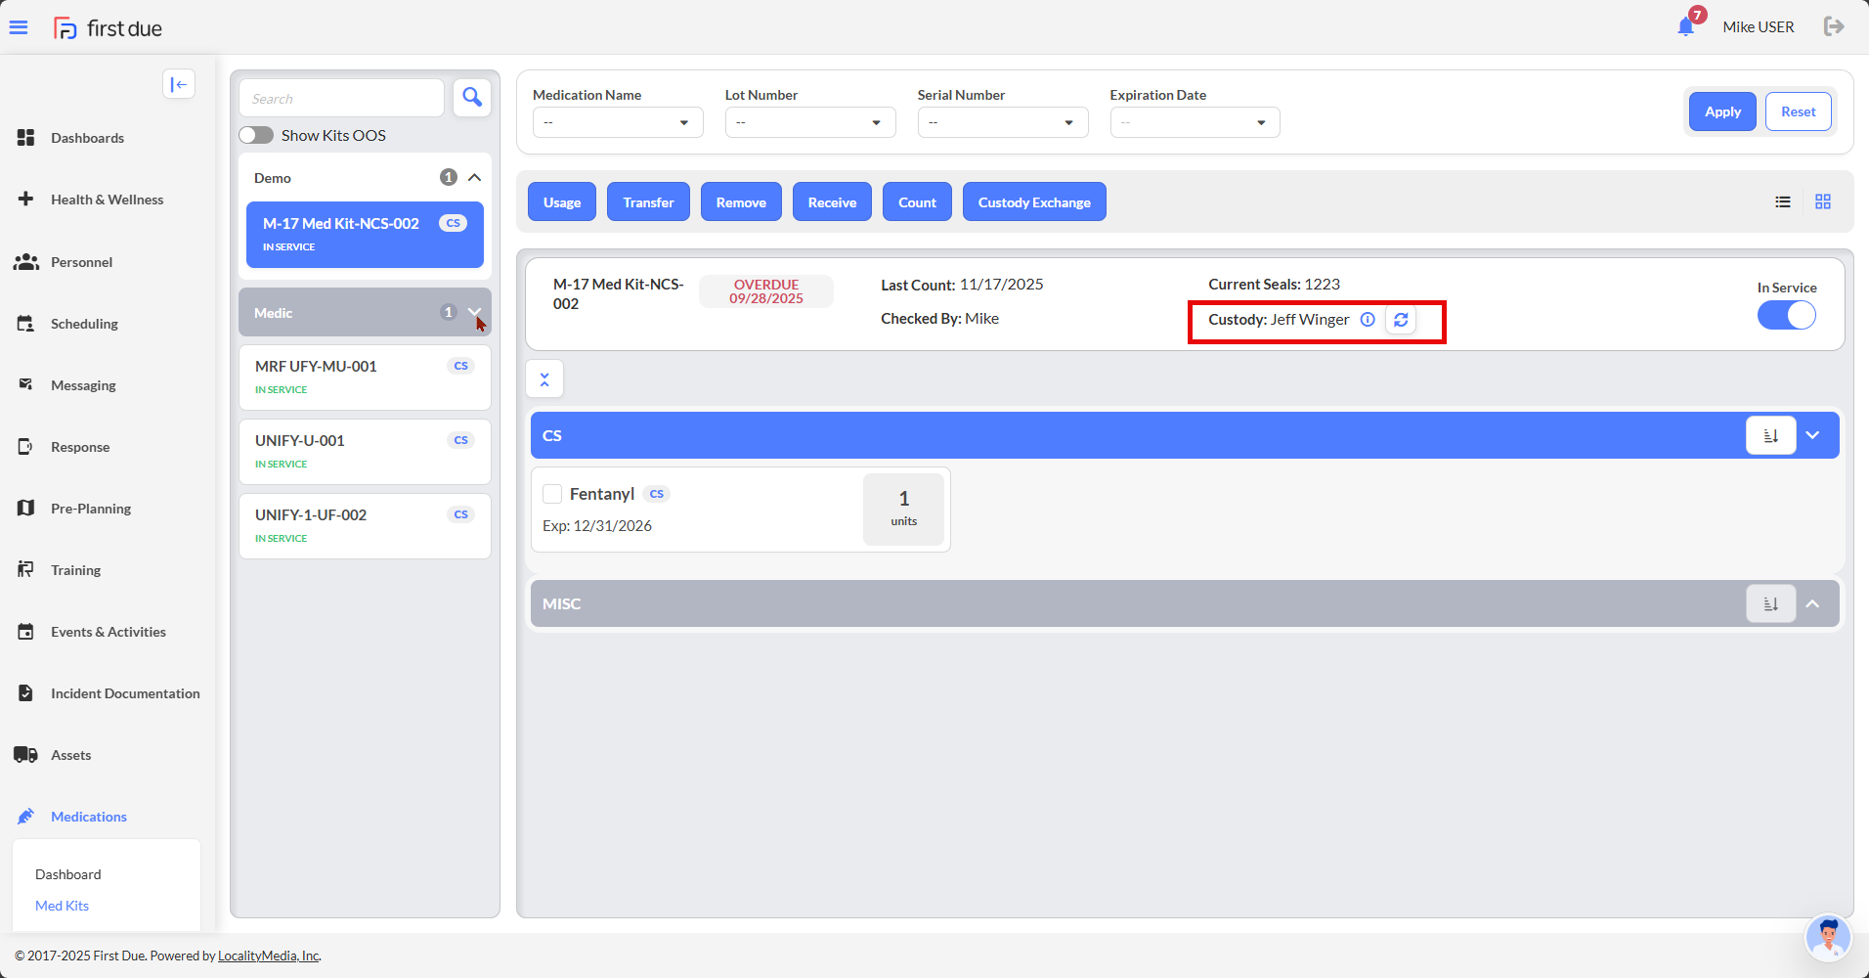Collapse the sidebar with the arrow icon
This screenshot has height=978, width=1869.
(x=179, y=84)
